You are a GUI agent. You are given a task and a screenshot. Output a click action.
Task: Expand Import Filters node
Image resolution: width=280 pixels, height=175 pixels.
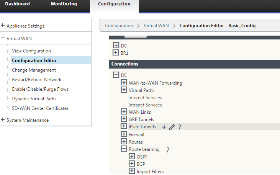pos(132,171)
